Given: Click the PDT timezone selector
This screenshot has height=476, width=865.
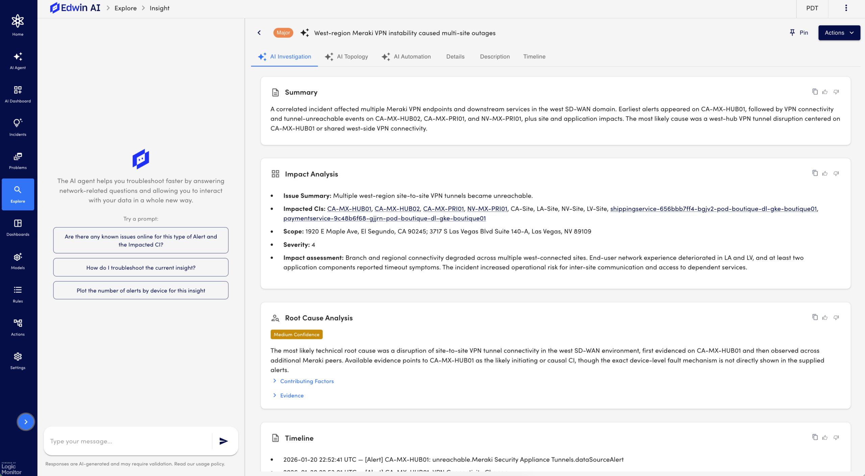Looking at the screenshot, I should pos(812,8).
